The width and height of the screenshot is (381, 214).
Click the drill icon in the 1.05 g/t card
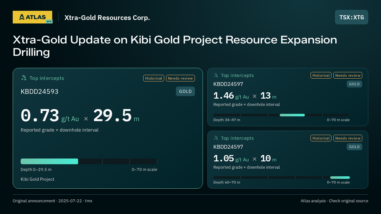(x=216, y=138)
